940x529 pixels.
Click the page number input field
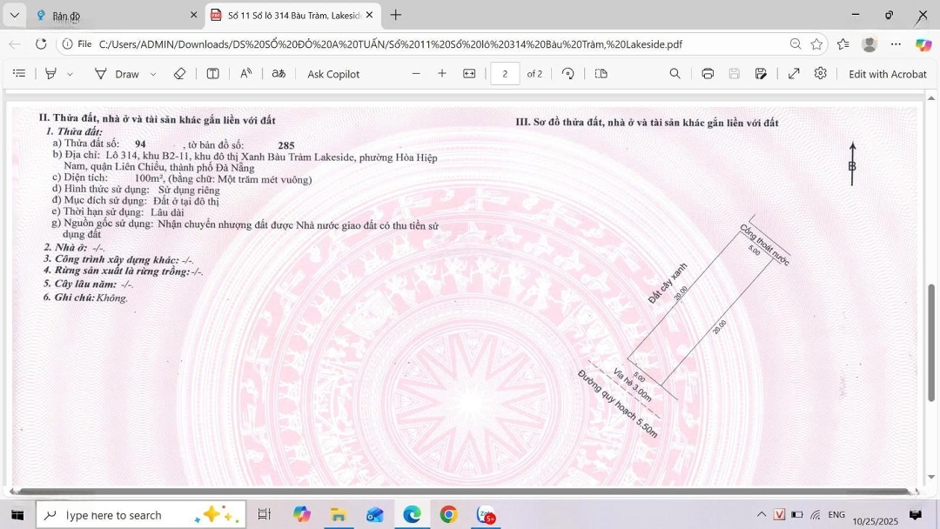pos(505,74)
